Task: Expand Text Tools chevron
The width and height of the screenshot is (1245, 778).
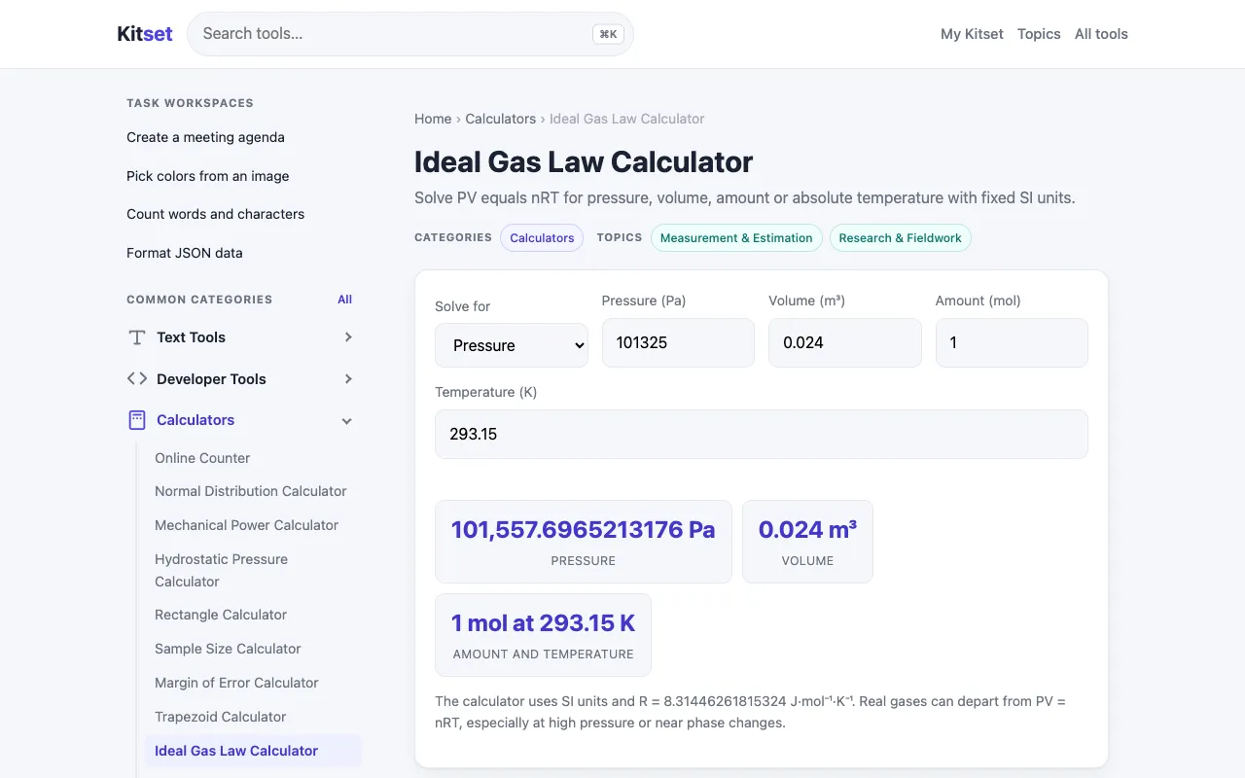Action: [x=348, y=337]
